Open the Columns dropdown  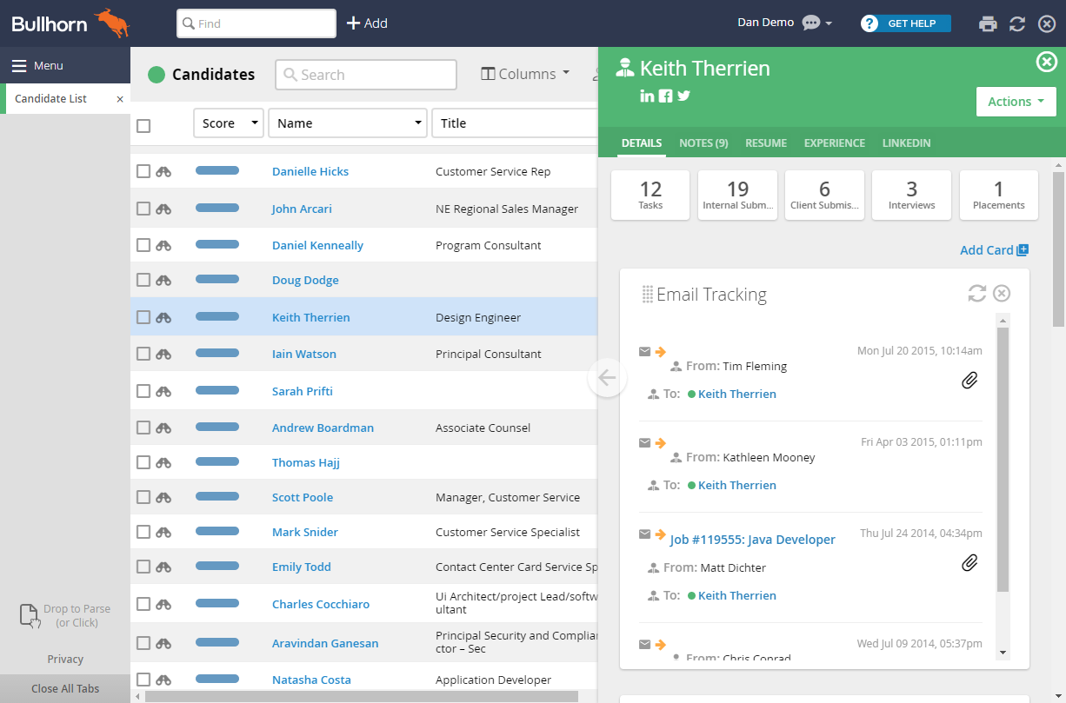524,74
